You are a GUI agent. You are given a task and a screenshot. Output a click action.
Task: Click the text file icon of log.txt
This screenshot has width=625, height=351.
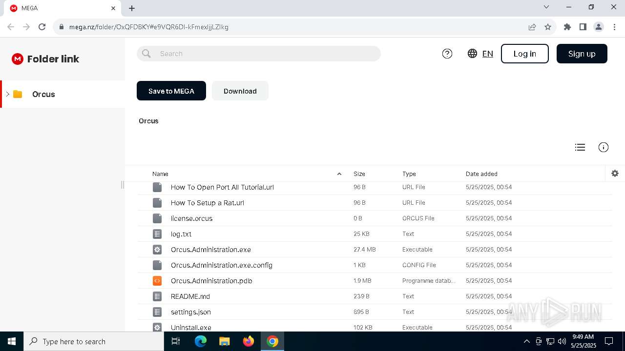pyautogui.click(x=157, y=234)
